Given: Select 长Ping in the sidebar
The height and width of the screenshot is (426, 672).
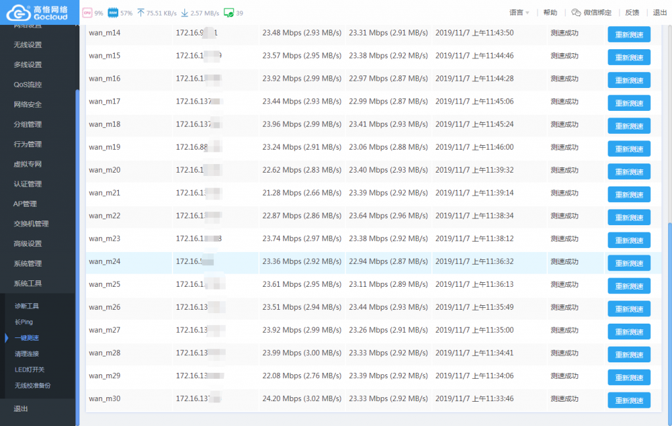Looking at the screenshot, I should coord(24,322).
